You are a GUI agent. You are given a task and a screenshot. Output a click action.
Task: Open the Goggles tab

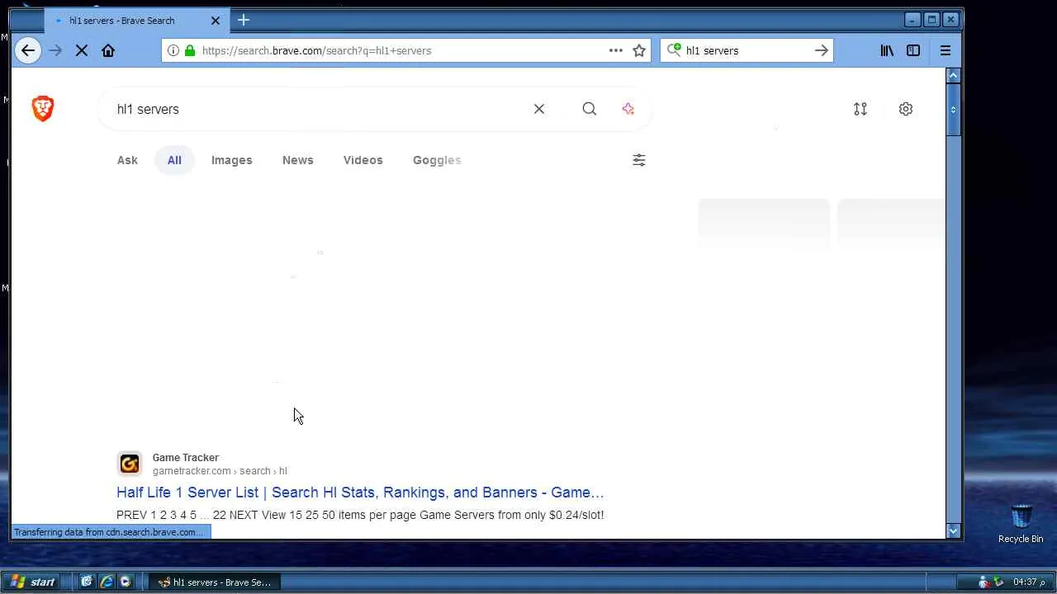[437, 160]
